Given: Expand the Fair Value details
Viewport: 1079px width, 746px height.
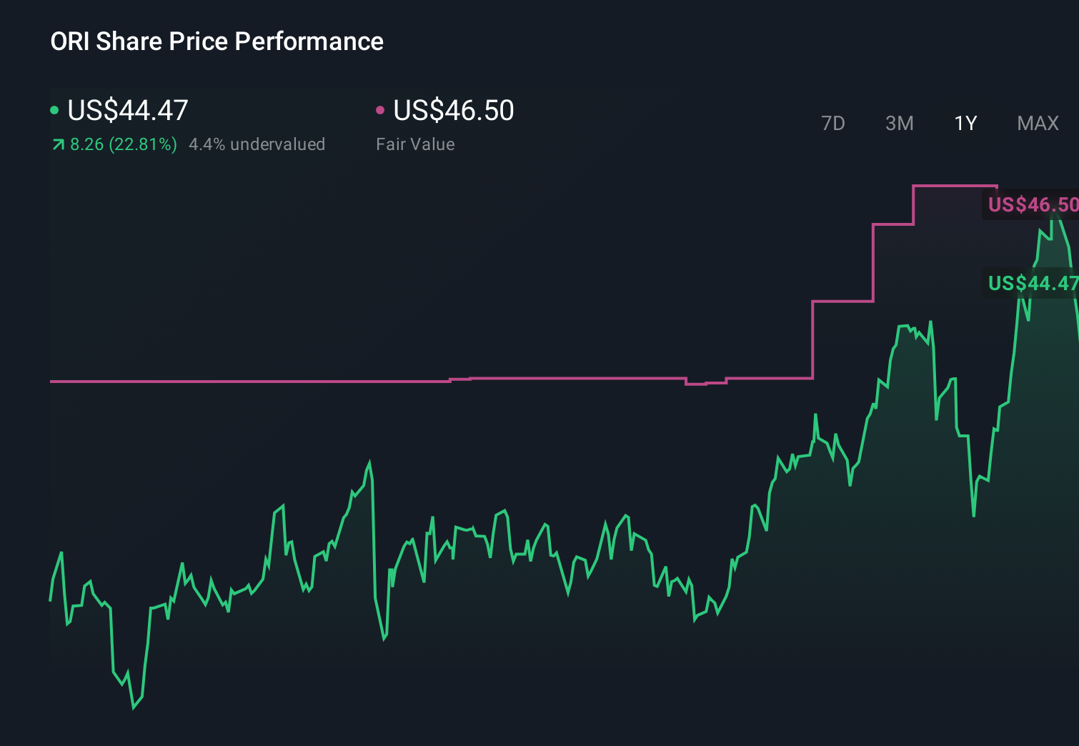Looking at the screenshot, I should (x=415, y=144).
